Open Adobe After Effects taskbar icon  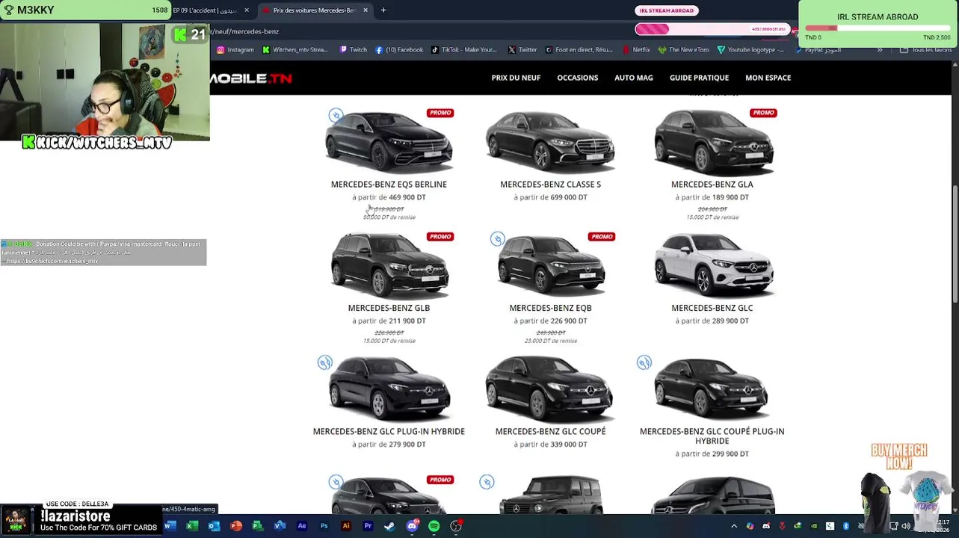point(302,526)
